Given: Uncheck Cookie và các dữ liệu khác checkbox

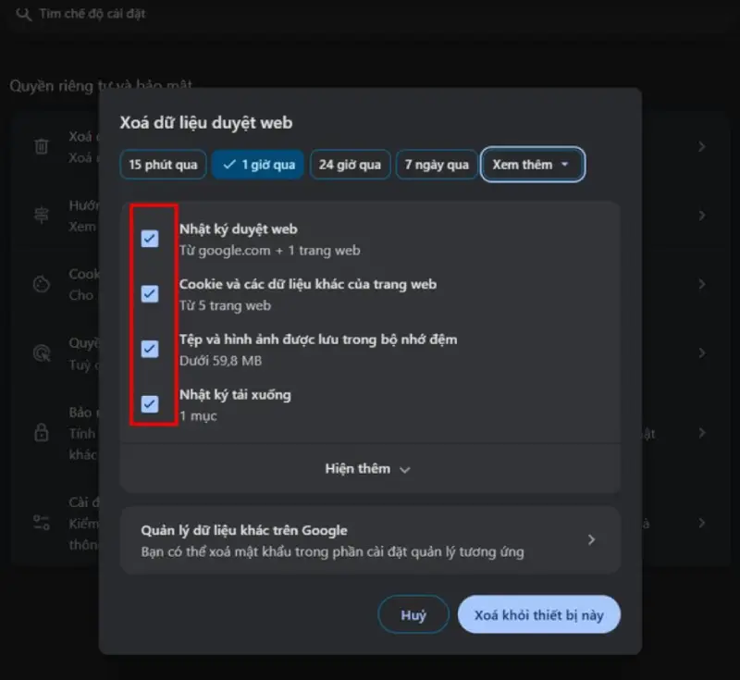Looking at the screenshot, I should (x=150, y=294).
